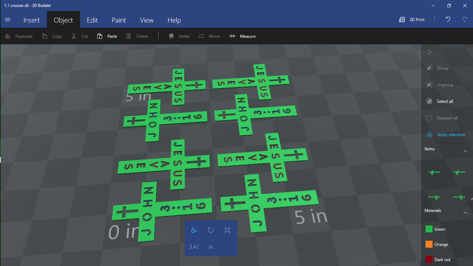Click the Cut scissors icon
This screenshot has width=473, height=266.
pyautogui.click(x=73, y=36)
